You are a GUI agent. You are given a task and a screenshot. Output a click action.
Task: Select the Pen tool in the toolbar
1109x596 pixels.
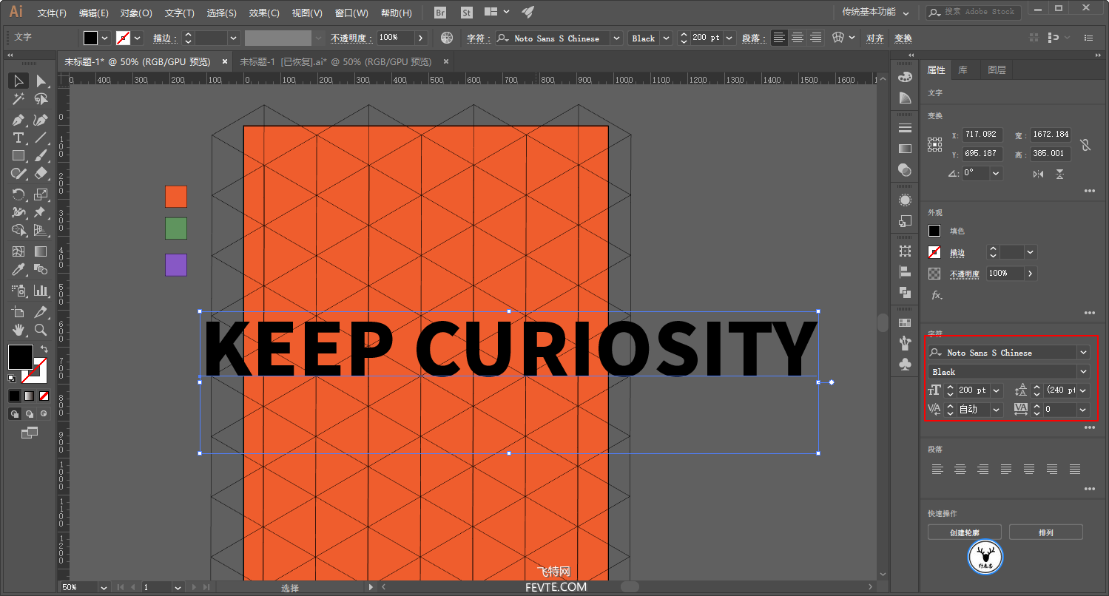tap(18, 120)
